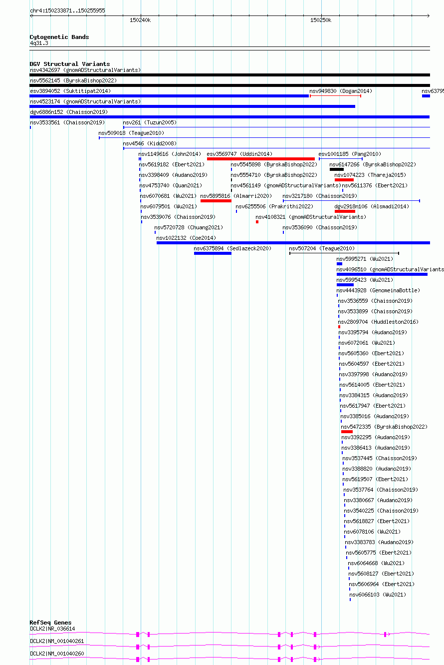Click nsv3398409 Audano2019 label
The image size is (444, 665).
point(173,175)
